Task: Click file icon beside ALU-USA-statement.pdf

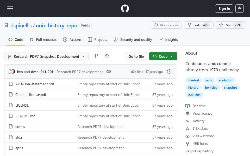Action: pos(11,84)
